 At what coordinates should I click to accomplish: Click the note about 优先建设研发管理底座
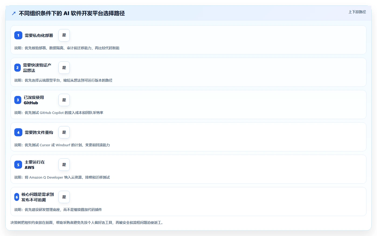pyautogui.click(x=58, y=210)
